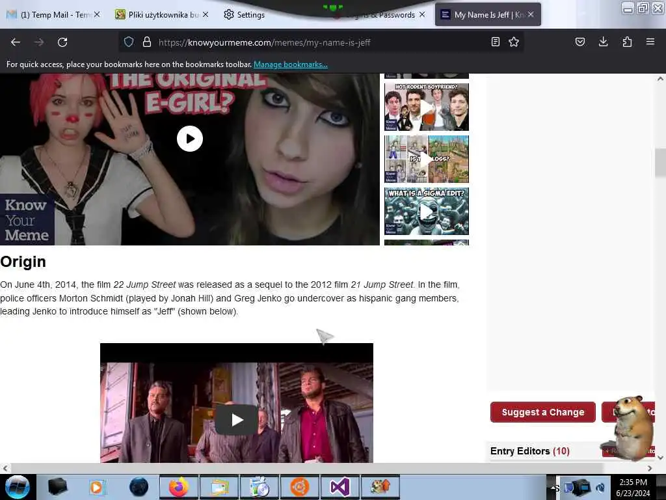Open the Manage bookmarks link
Image resolution: width=666 pixels, height=500 pixels.
click(291, 64)
